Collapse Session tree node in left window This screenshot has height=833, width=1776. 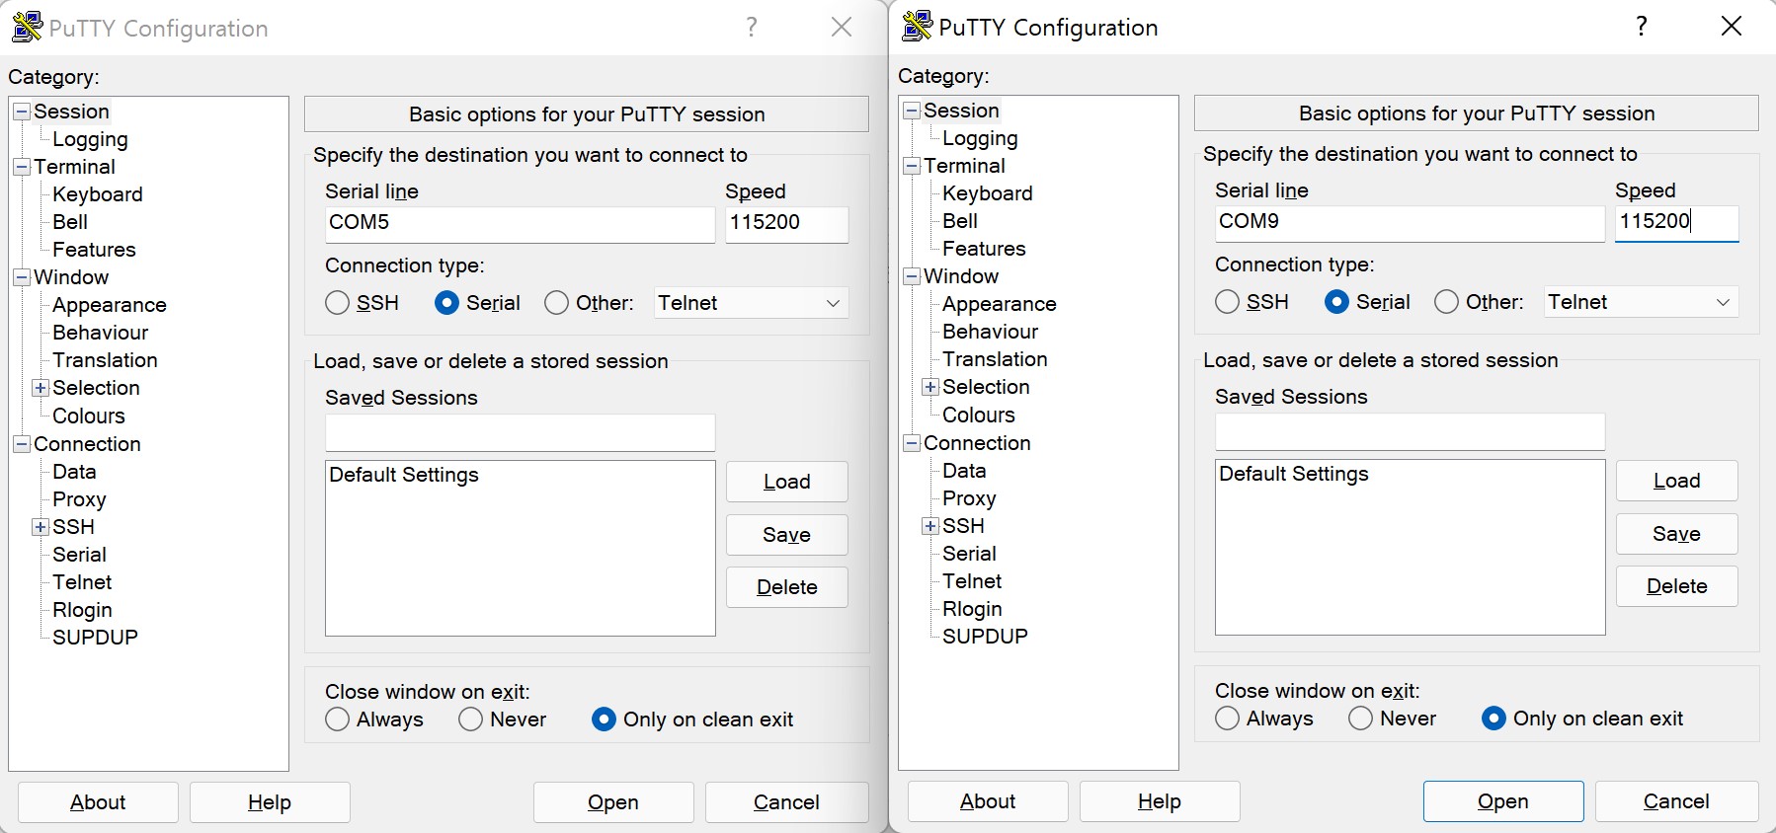point(22,112)
